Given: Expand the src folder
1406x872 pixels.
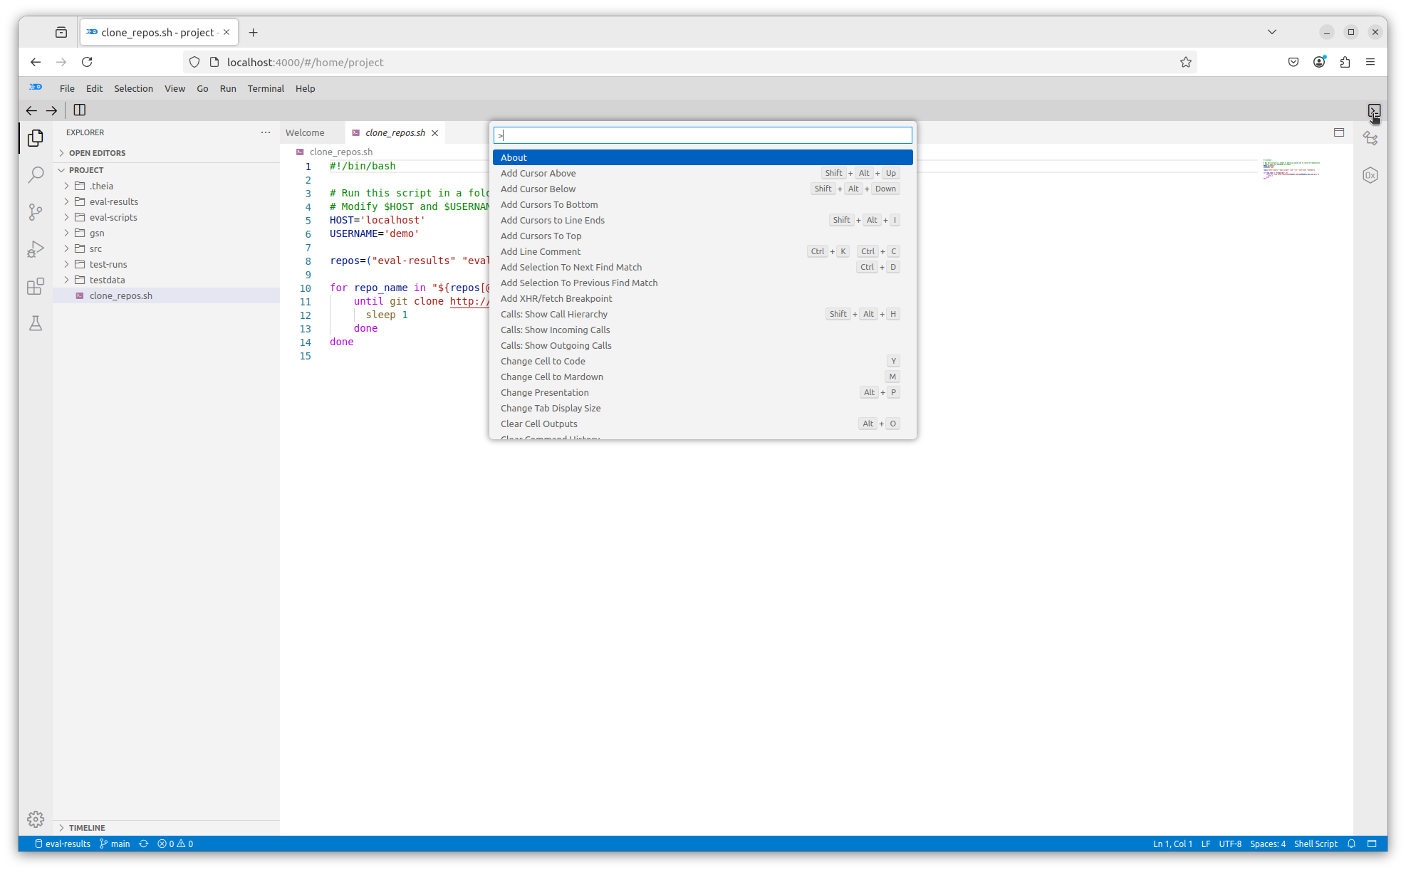Looking at the screenshot, I should [x=67, y=248].
